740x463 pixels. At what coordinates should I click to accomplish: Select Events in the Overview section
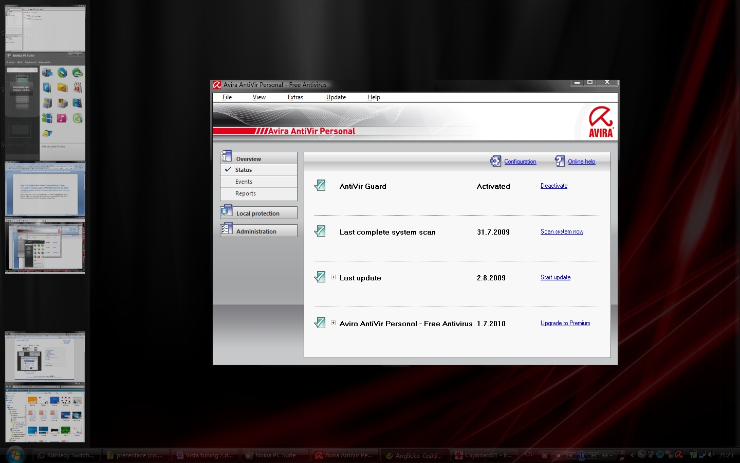(259, 182)
